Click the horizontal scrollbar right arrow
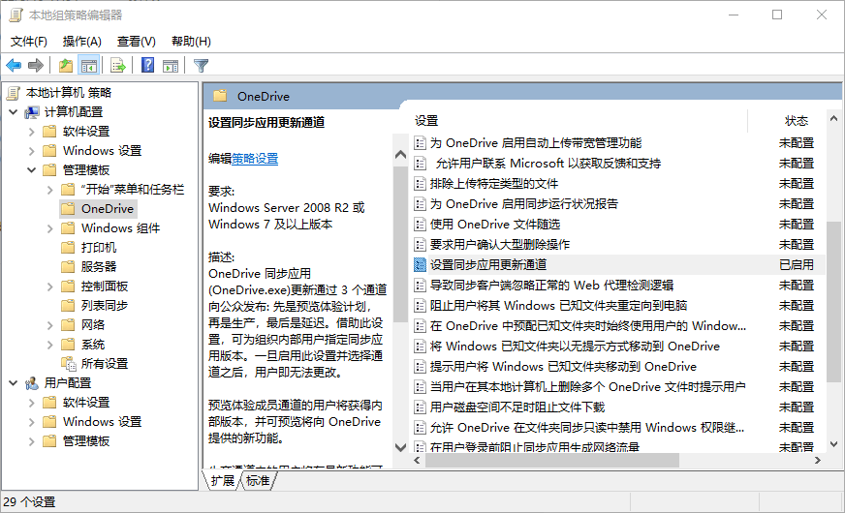Viewport: 845px width, 513px height. pos(818,460)
